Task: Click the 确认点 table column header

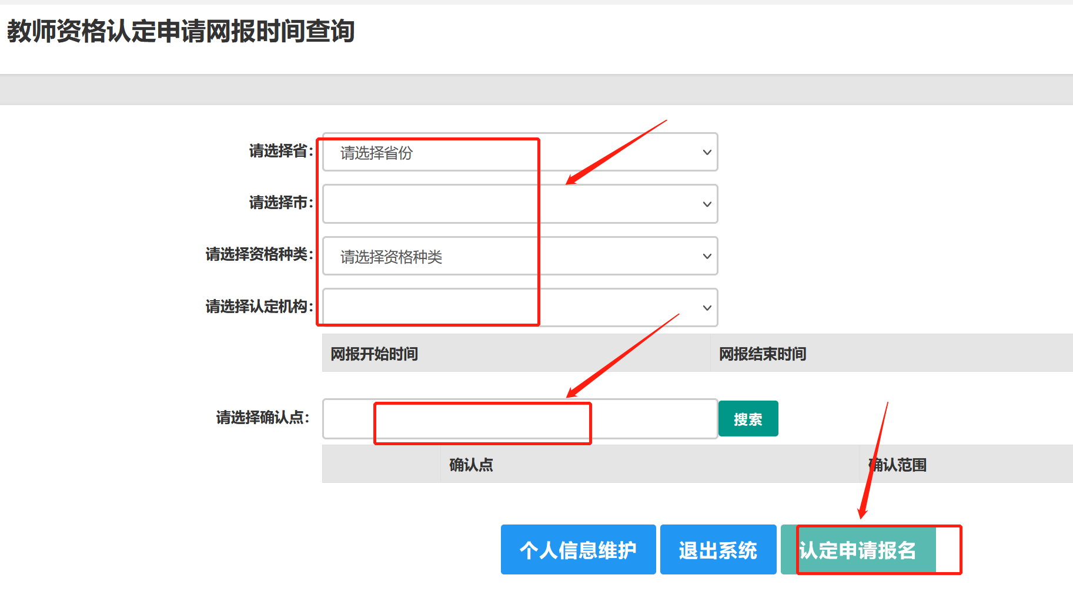Action: [x=471, y=465]
